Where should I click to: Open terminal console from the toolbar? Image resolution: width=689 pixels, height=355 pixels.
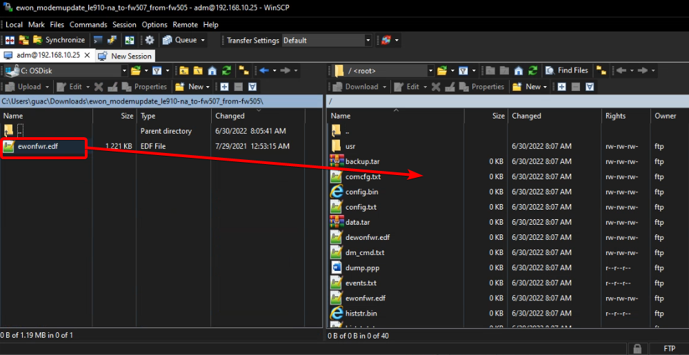click(x=98, y=40)
